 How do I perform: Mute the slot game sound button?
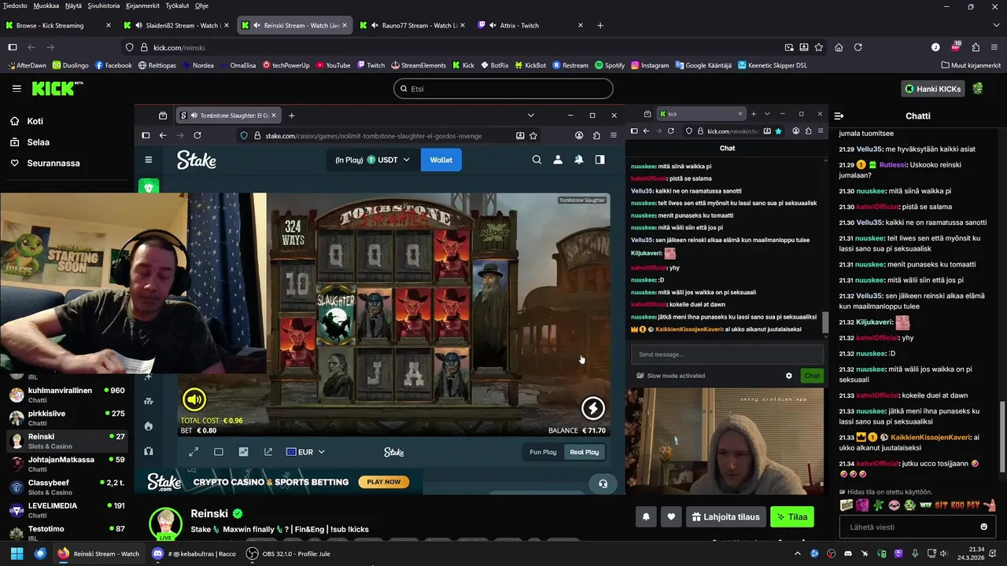click(x=194, y=399)
